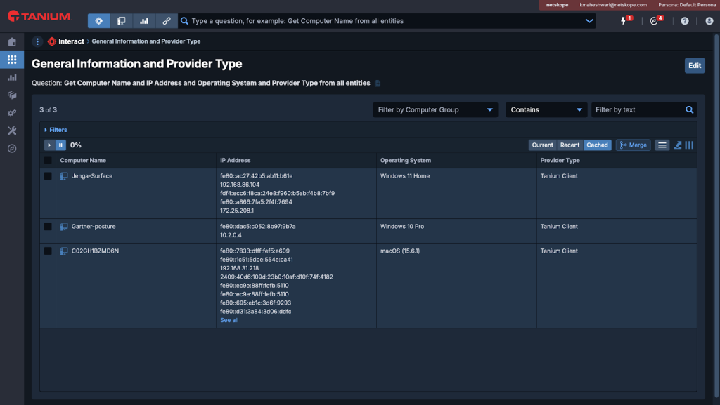This screenshot has height=405, width=720.
Task: Click the link chain toolbar icon
Action: 166,20
